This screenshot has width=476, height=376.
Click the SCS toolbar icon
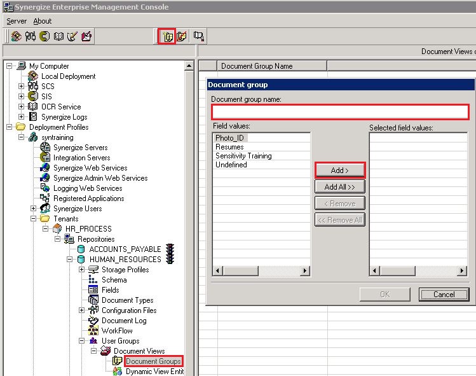(x=31, y=36)
